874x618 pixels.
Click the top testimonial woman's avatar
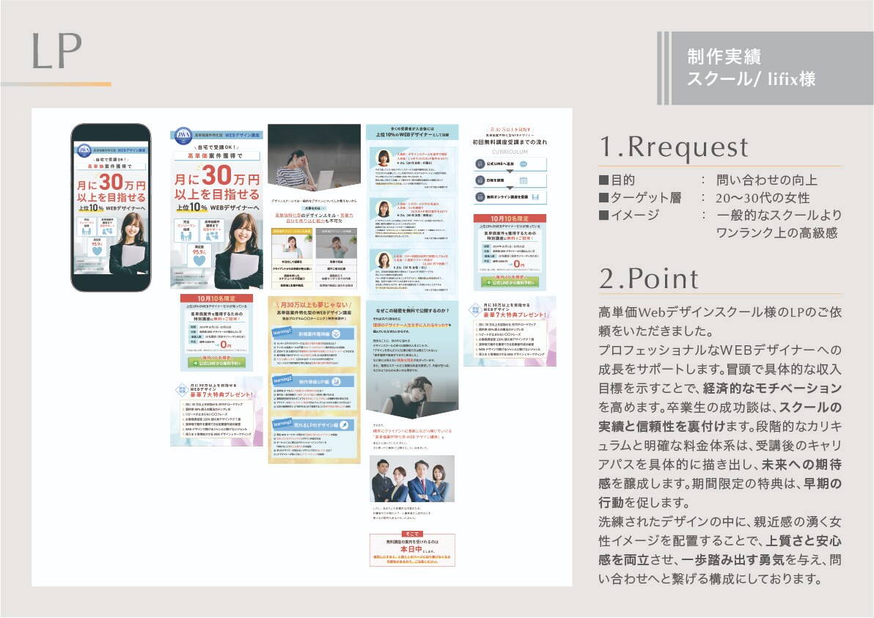(x=383, y=158)
